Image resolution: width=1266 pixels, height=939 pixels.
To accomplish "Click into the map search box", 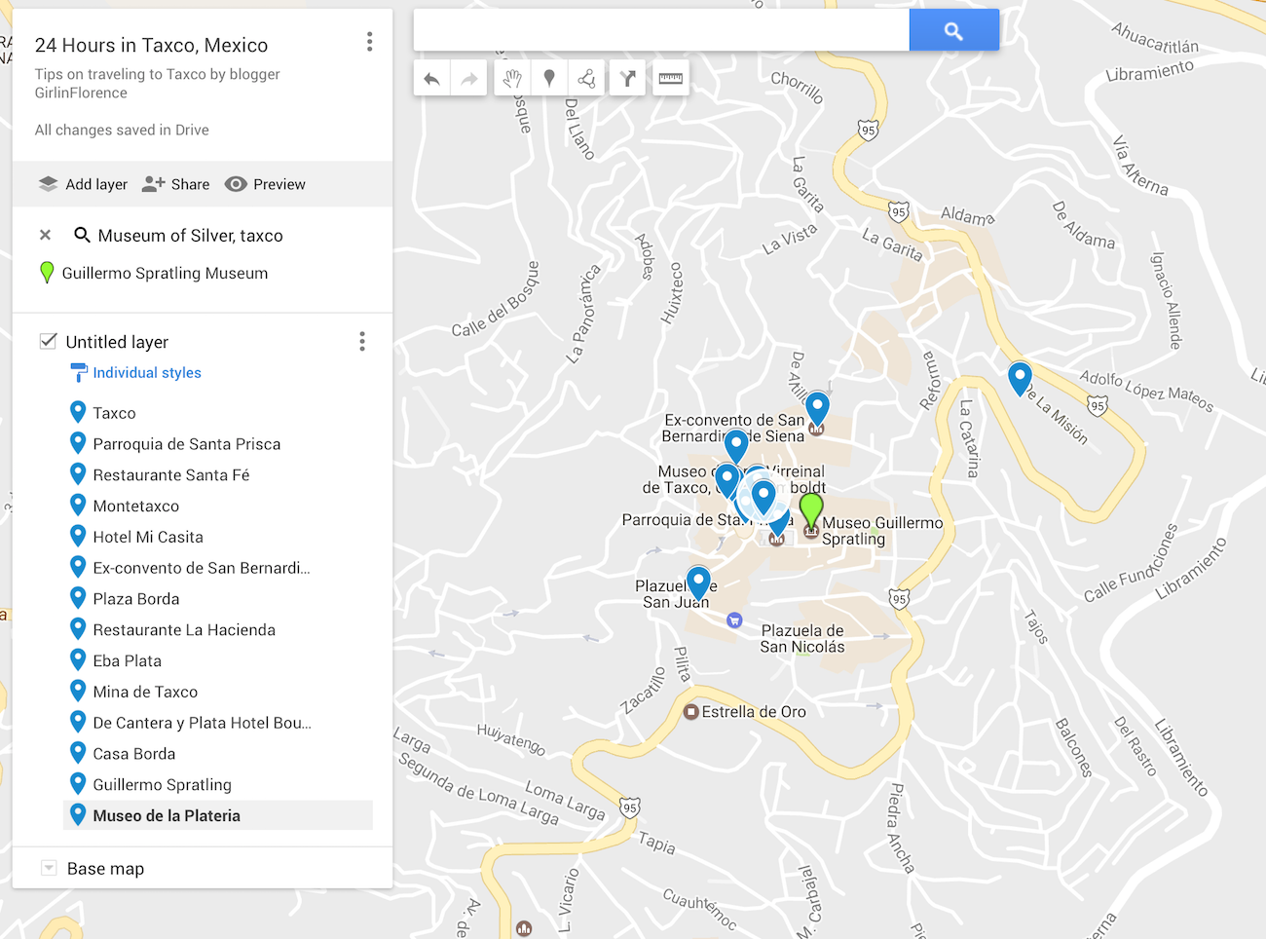I will click(661, 30).
